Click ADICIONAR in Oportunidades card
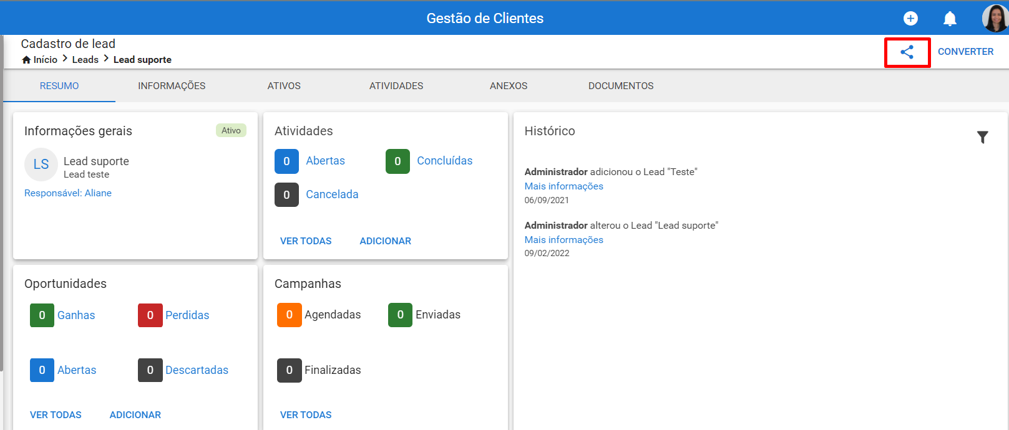1009x430 pixels. coord(135,415)
